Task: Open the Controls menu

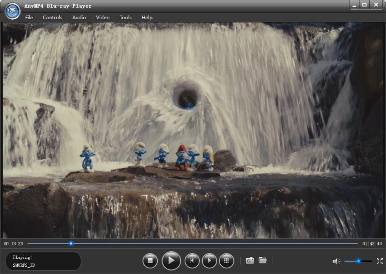Action: pos(52,18)
